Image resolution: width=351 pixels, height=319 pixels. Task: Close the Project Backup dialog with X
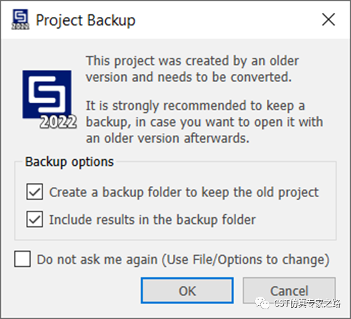pos(328,20)
